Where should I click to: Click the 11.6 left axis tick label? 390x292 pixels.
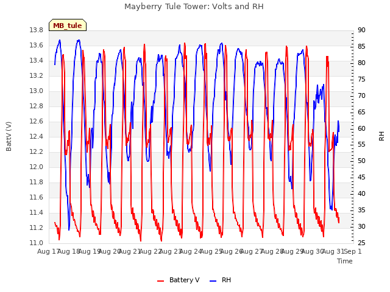tap(37, 197)
